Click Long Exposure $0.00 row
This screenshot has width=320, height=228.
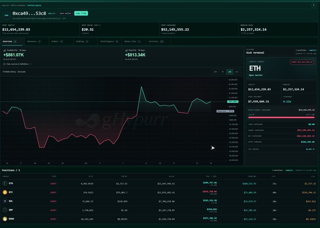(x=281, y=124)
